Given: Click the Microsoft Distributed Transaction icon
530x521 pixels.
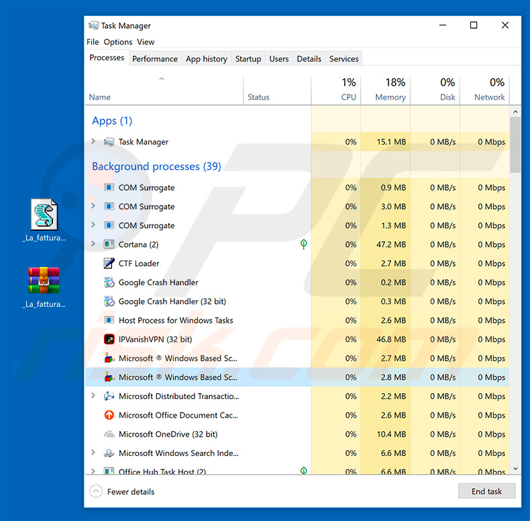Looking at the screenshot, I should click(109, 396).
